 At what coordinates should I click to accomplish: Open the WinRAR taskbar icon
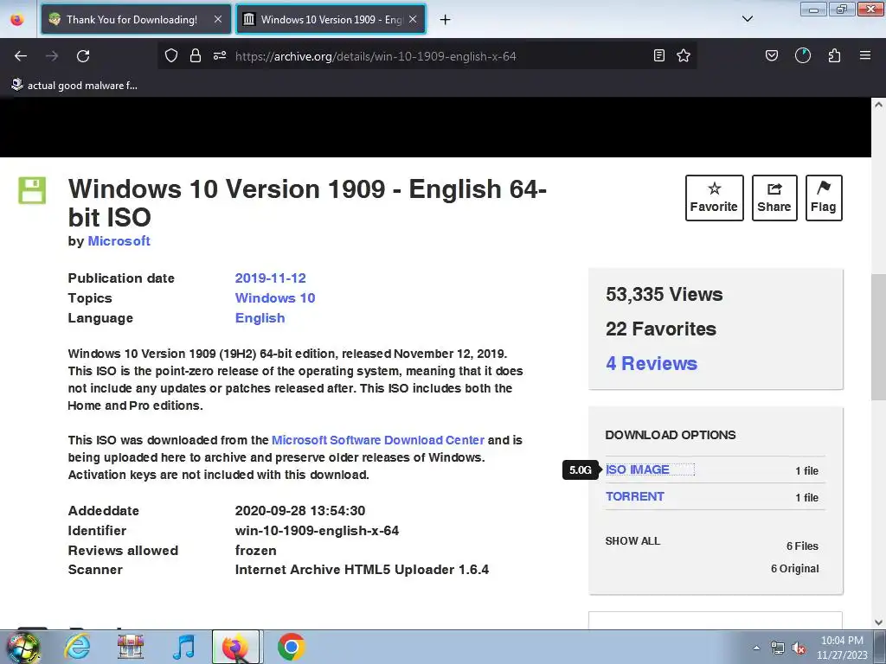[130, 647]
